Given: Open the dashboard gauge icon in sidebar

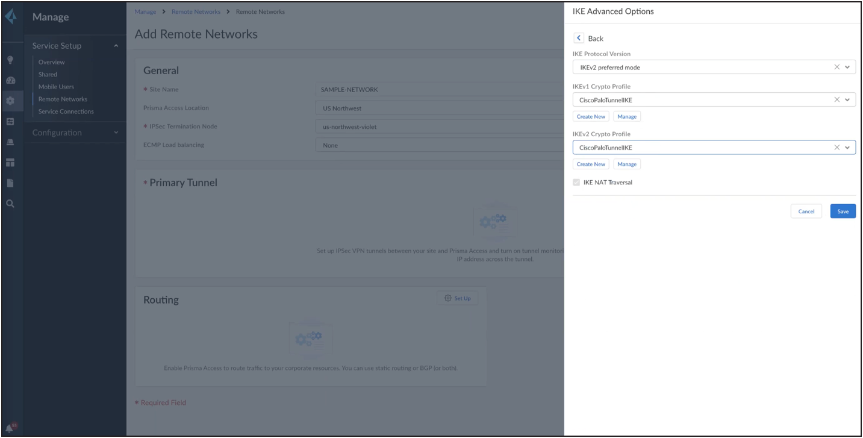Looking at the screenshot, I should coord(11,80).
